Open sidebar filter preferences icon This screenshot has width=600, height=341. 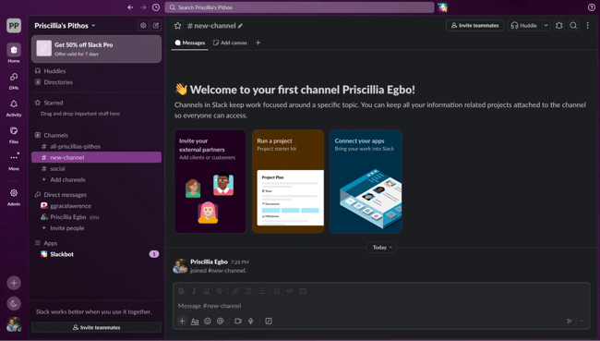143,25
